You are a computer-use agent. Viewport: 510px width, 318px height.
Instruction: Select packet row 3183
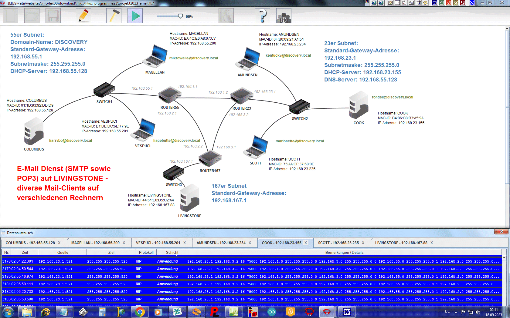tap(251, 299)
